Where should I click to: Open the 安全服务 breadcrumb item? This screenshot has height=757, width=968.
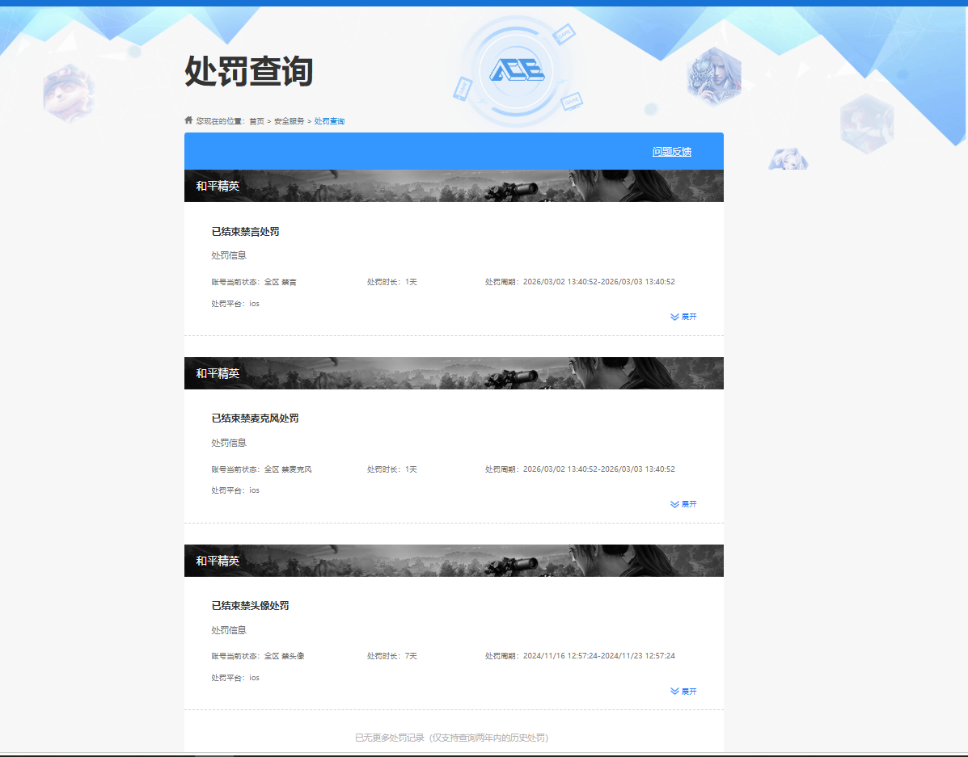(x=290, y=120)
